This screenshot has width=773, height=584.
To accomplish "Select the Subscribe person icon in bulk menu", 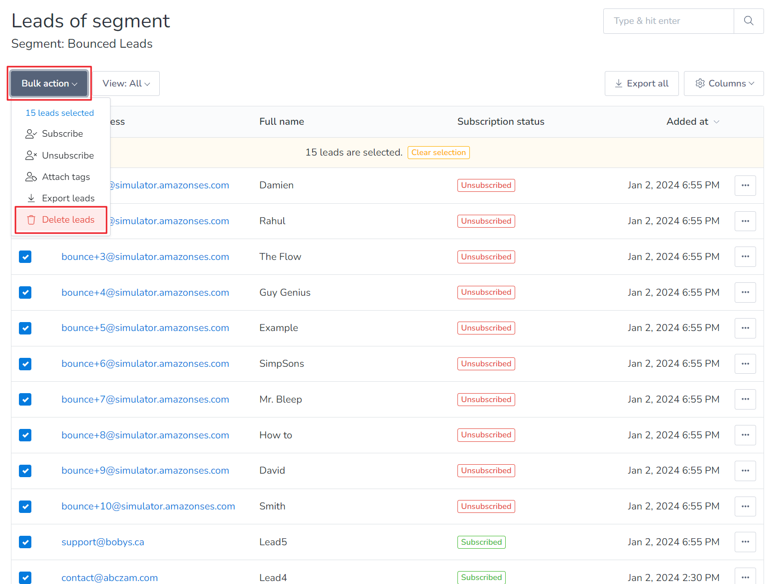I will click(31, 133).
